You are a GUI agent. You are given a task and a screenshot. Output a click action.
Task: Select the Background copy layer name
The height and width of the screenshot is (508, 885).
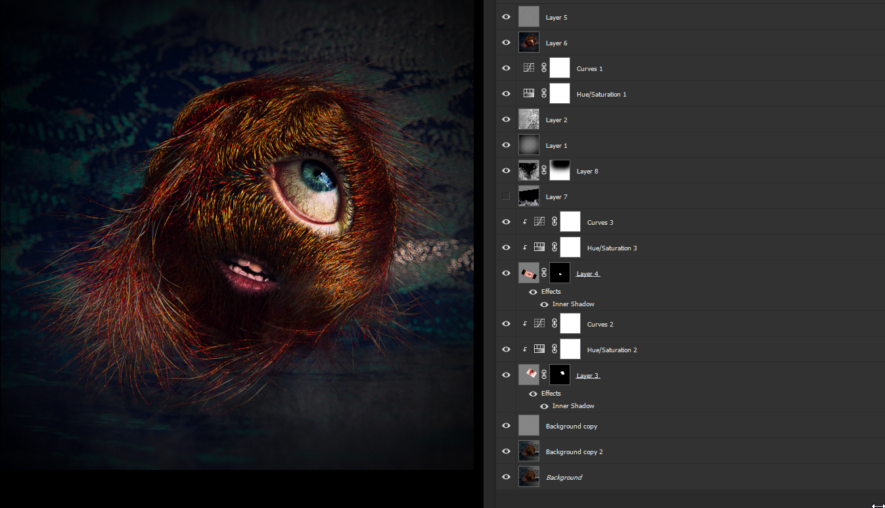pos(571,426)
